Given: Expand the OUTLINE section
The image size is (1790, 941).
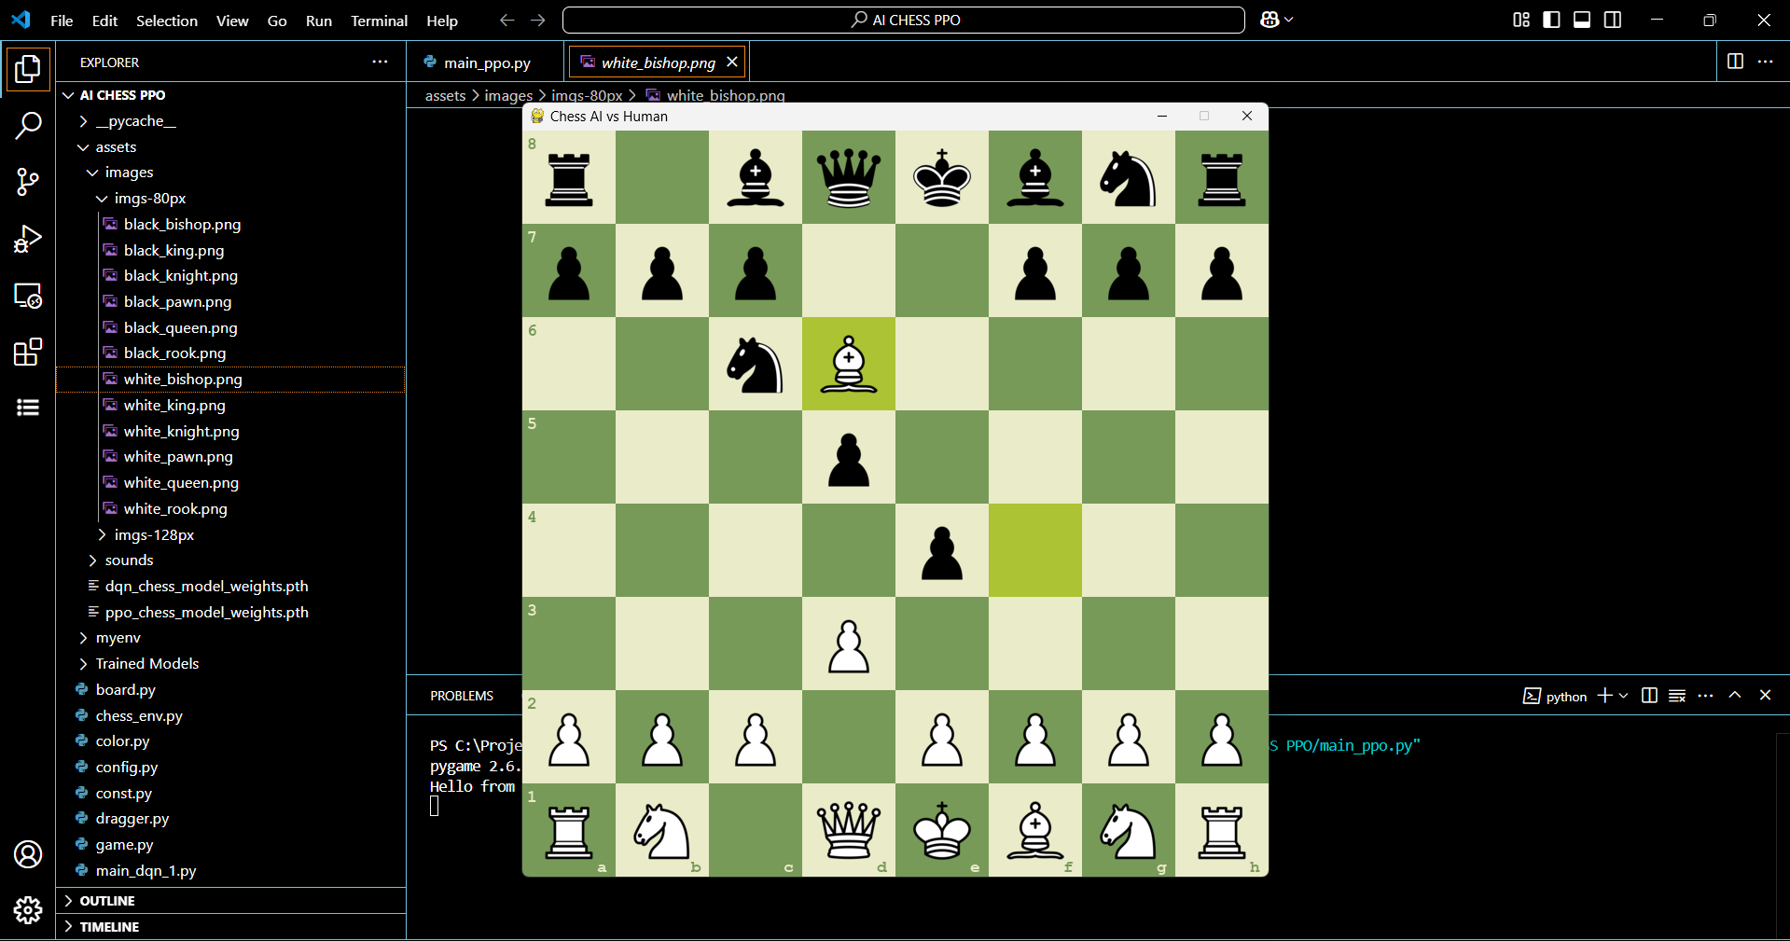Looking at the screenshot, I should (x=106, y=901).
